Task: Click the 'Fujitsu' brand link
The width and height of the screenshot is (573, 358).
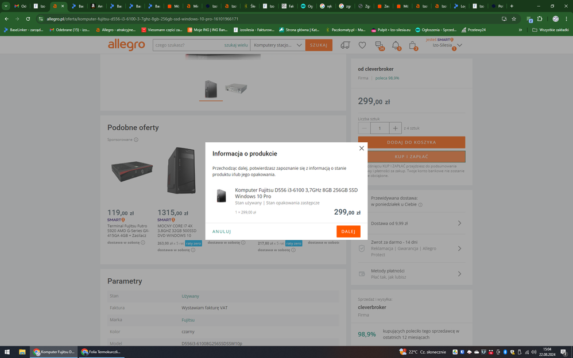Action: click(x=188, y=320)
